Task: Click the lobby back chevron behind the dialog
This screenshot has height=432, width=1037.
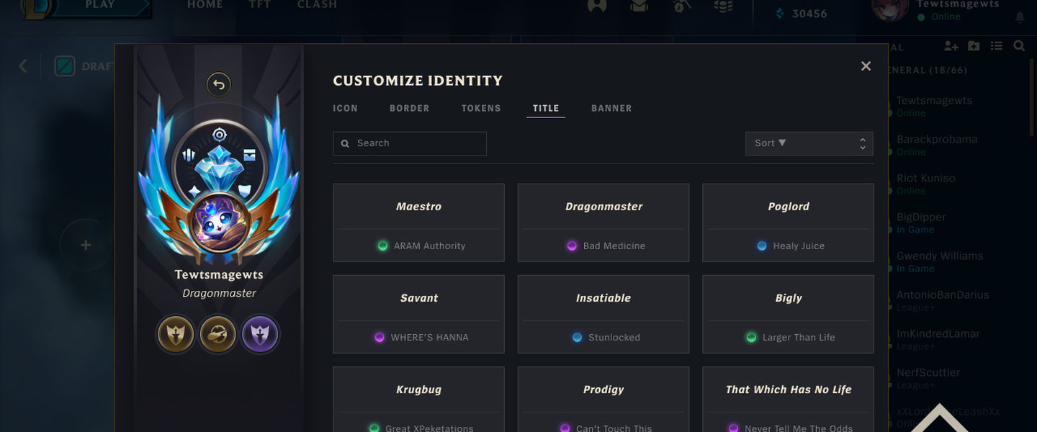Action: [23, 66]
